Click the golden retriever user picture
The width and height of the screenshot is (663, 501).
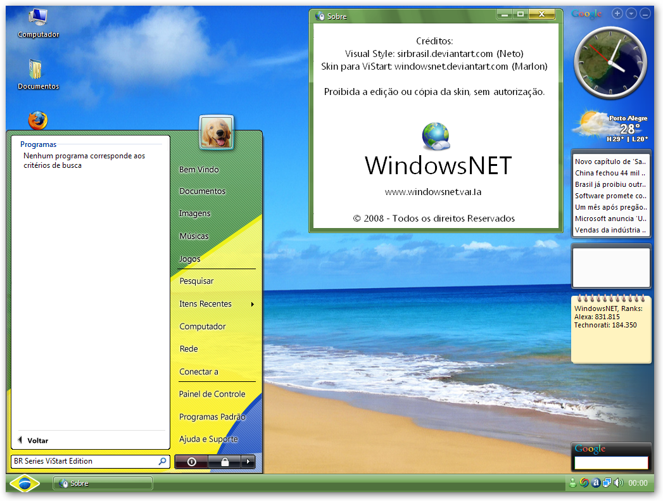(217, 133)
